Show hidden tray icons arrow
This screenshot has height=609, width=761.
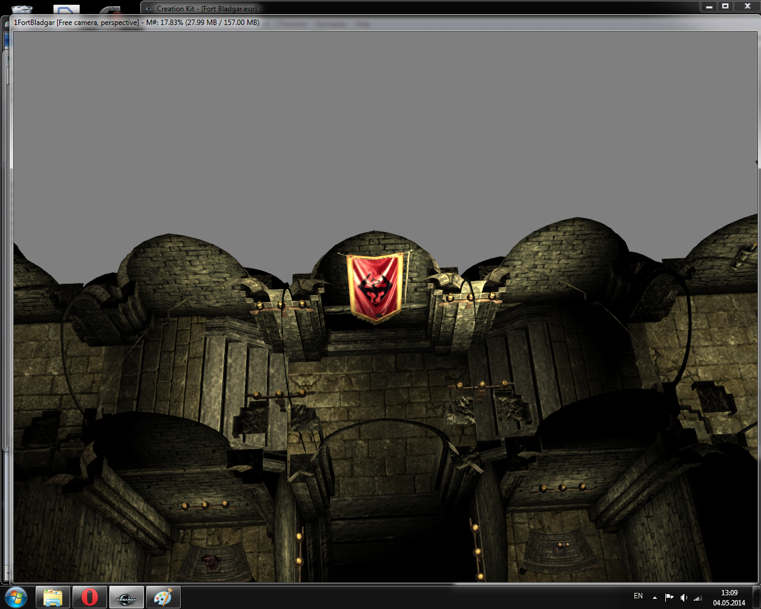[655, 597]
